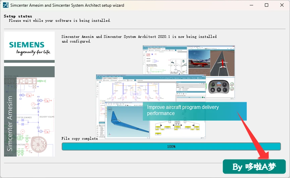The height and width of the screenshot is (178, 290).
Task: Maximize the setup wizard window
Action: pyautogui.click(x=267, y=5)
